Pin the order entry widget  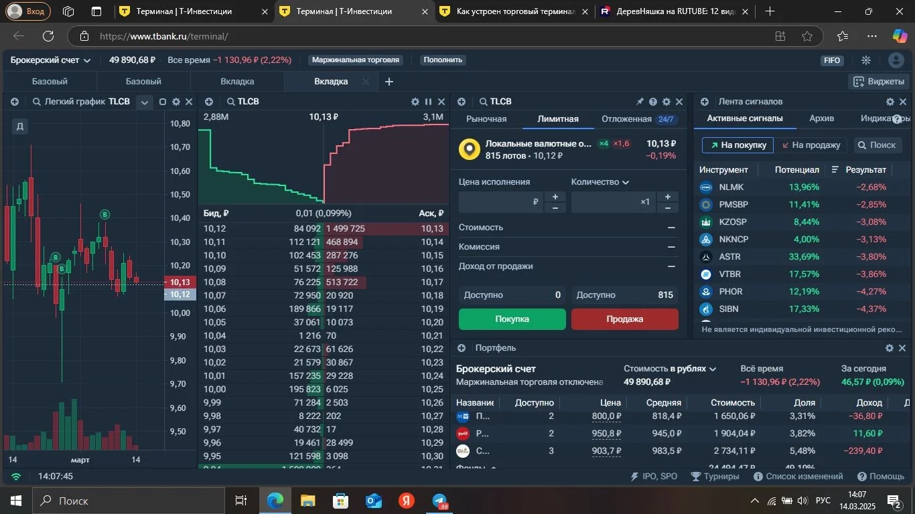point(640,102)
